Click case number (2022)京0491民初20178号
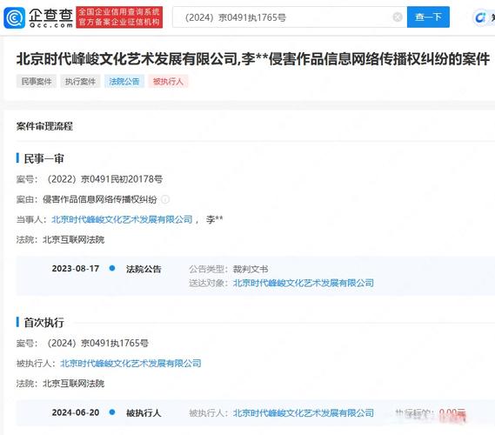The width and height of the screenshot is (495, 435). tap(104, 179)
